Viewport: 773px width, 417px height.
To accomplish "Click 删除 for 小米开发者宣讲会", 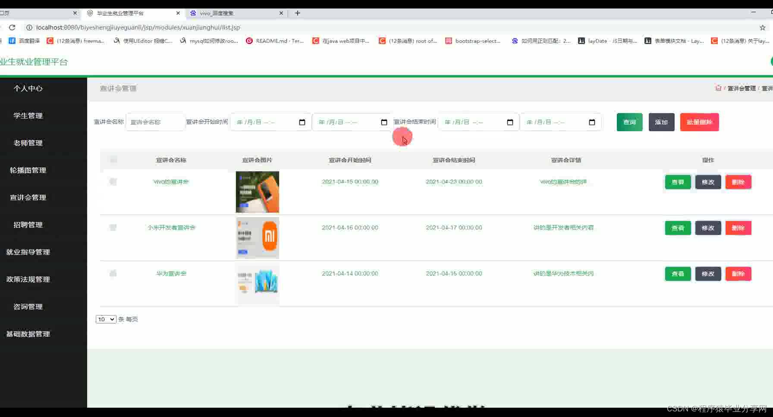I will [738, 228].
